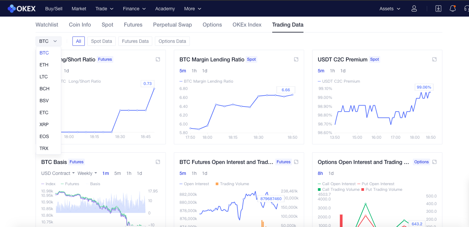Switch to the Perpetual Swap tab
Screen dimensions: 469x227
[172, 25]
